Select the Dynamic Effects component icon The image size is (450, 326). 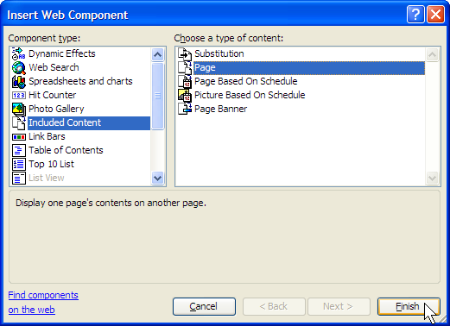click(x=19, y=53)
